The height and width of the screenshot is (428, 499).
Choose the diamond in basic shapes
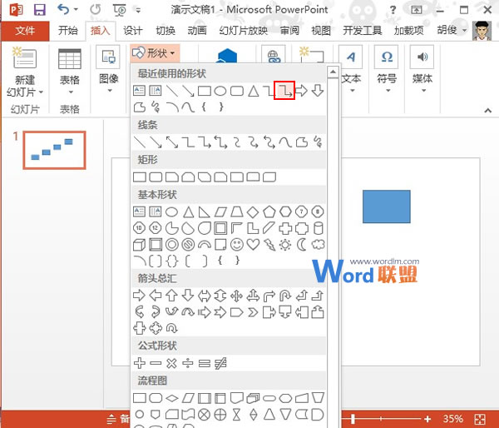pyautogui.click(x=253, y=212)
